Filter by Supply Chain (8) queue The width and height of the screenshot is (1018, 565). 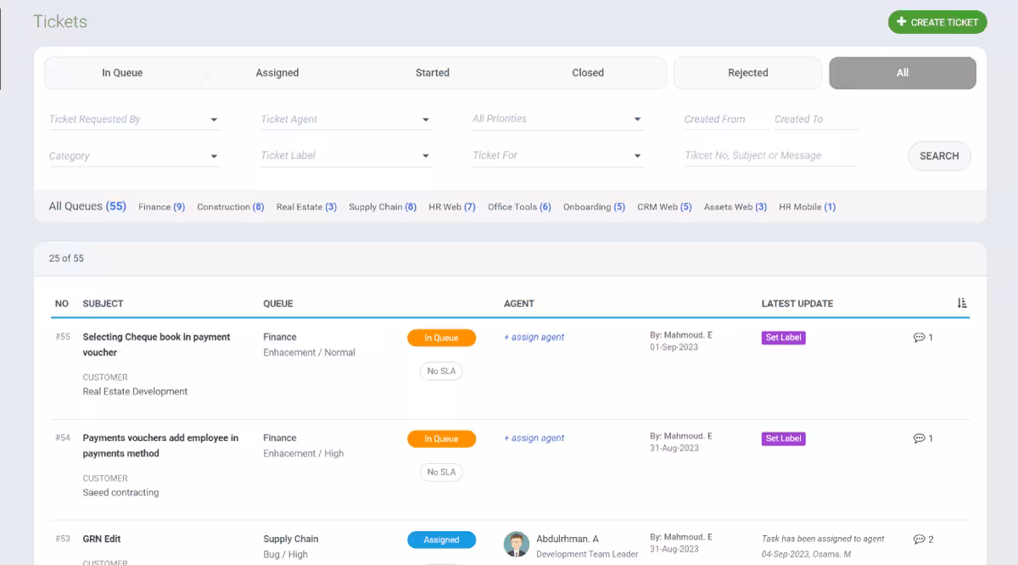[383, 207]
